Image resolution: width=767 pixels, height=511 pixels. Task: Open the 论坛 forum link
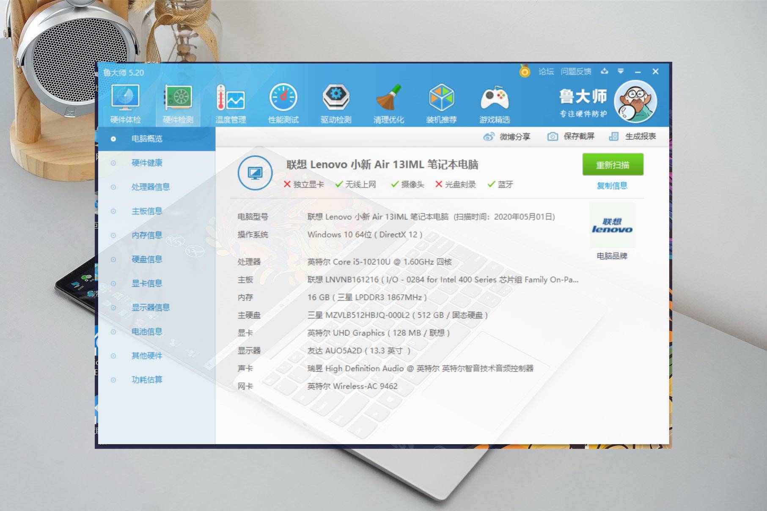(546, 71)
